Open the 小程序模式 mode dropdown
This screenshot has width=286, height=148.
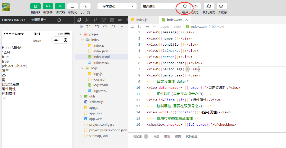pos(117,6)
